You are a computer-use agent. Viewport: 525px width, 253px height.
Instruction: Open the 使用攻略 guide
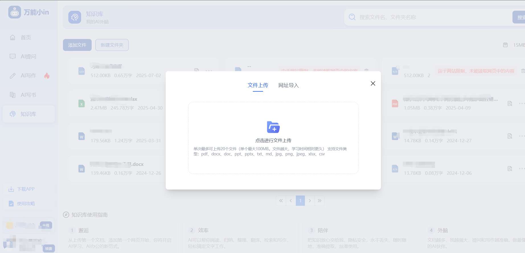[26, 203]
